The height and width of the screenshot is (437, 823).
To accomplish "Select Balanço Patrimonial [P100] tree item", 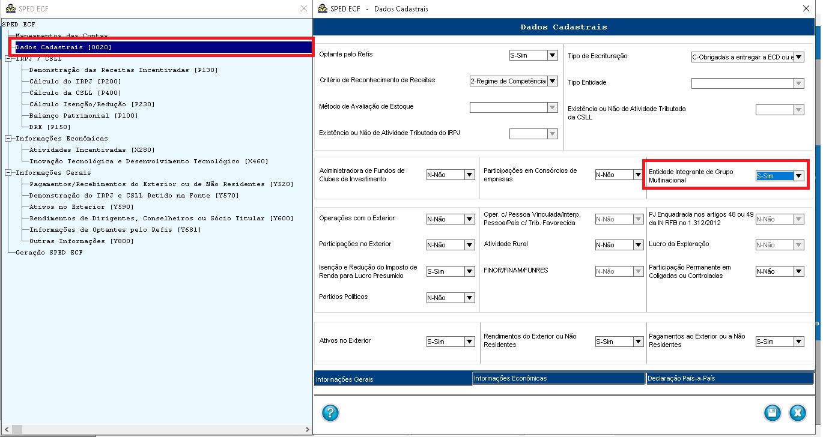I will click(x=84, y=116).
